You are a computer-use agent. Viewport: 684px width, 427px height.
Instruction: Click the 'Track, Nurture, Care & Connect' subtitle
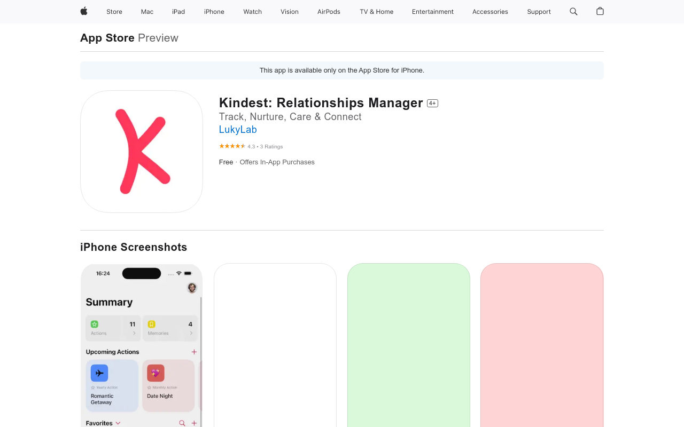pos(290,117)
